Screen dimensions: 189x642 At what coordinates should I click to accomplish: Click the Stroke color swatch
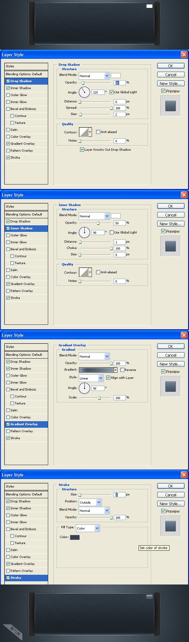pyautogui.click(x=75, y=537)
